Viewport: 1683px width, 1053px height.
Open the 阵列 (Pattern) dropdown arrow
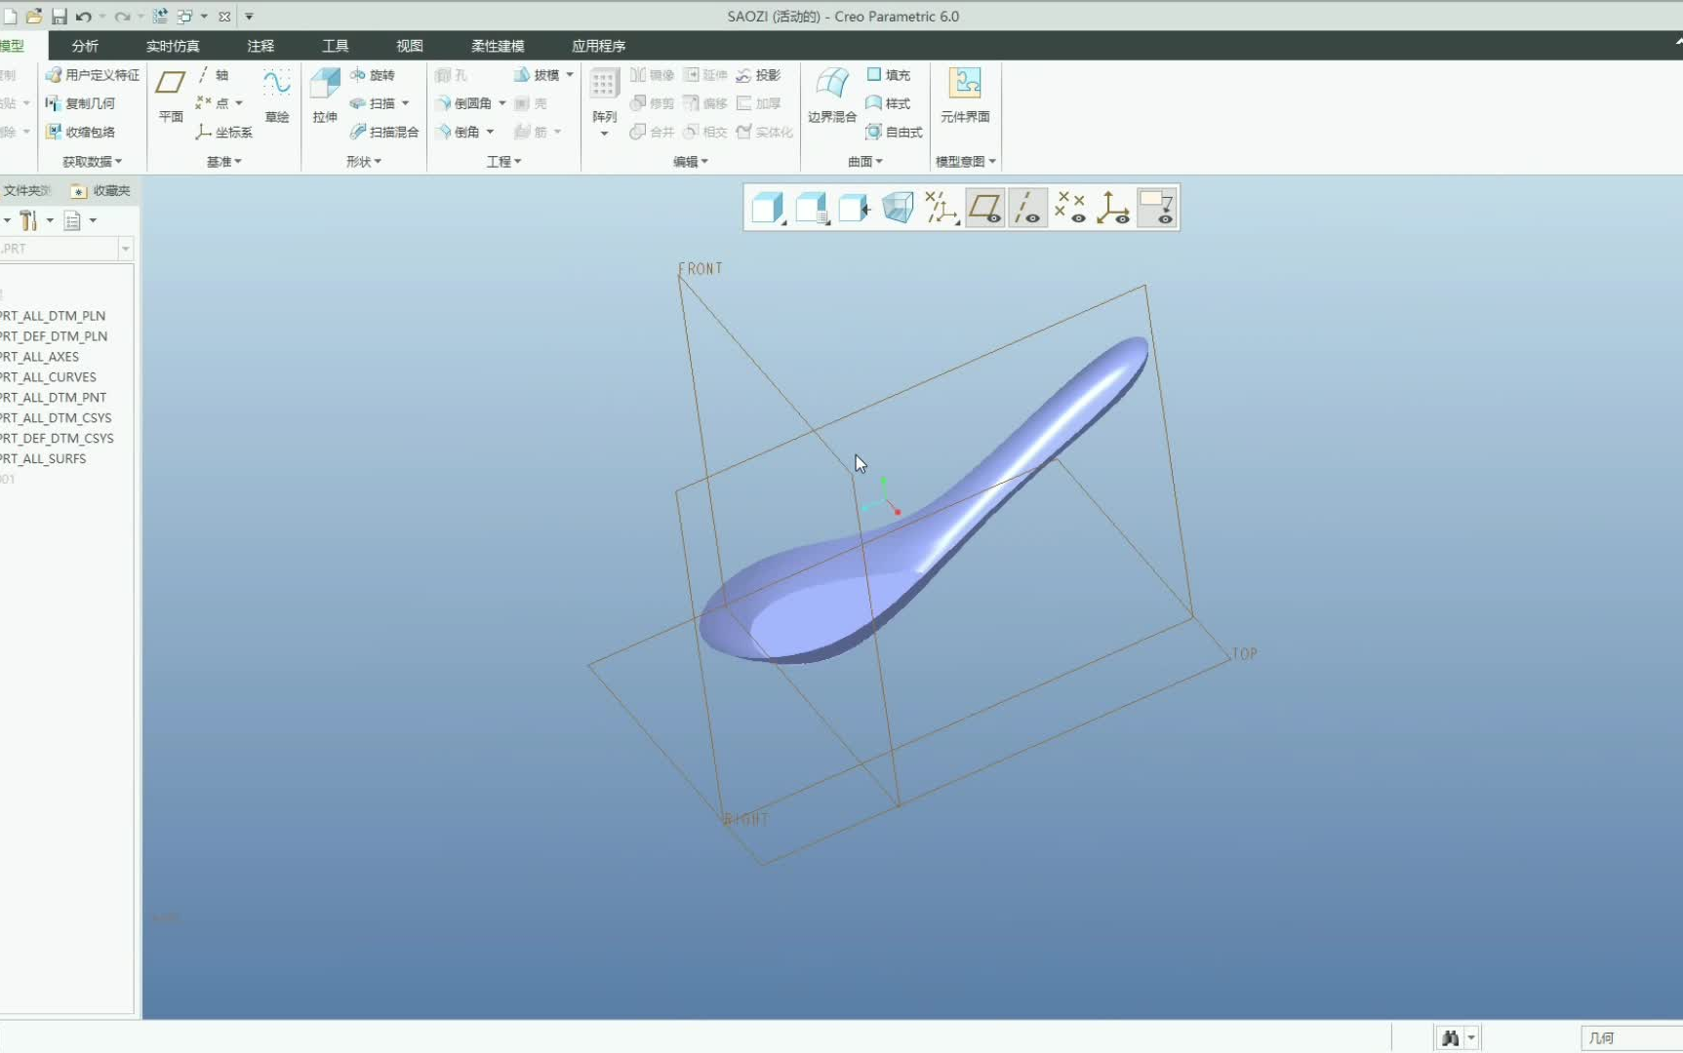click(603, 132)
